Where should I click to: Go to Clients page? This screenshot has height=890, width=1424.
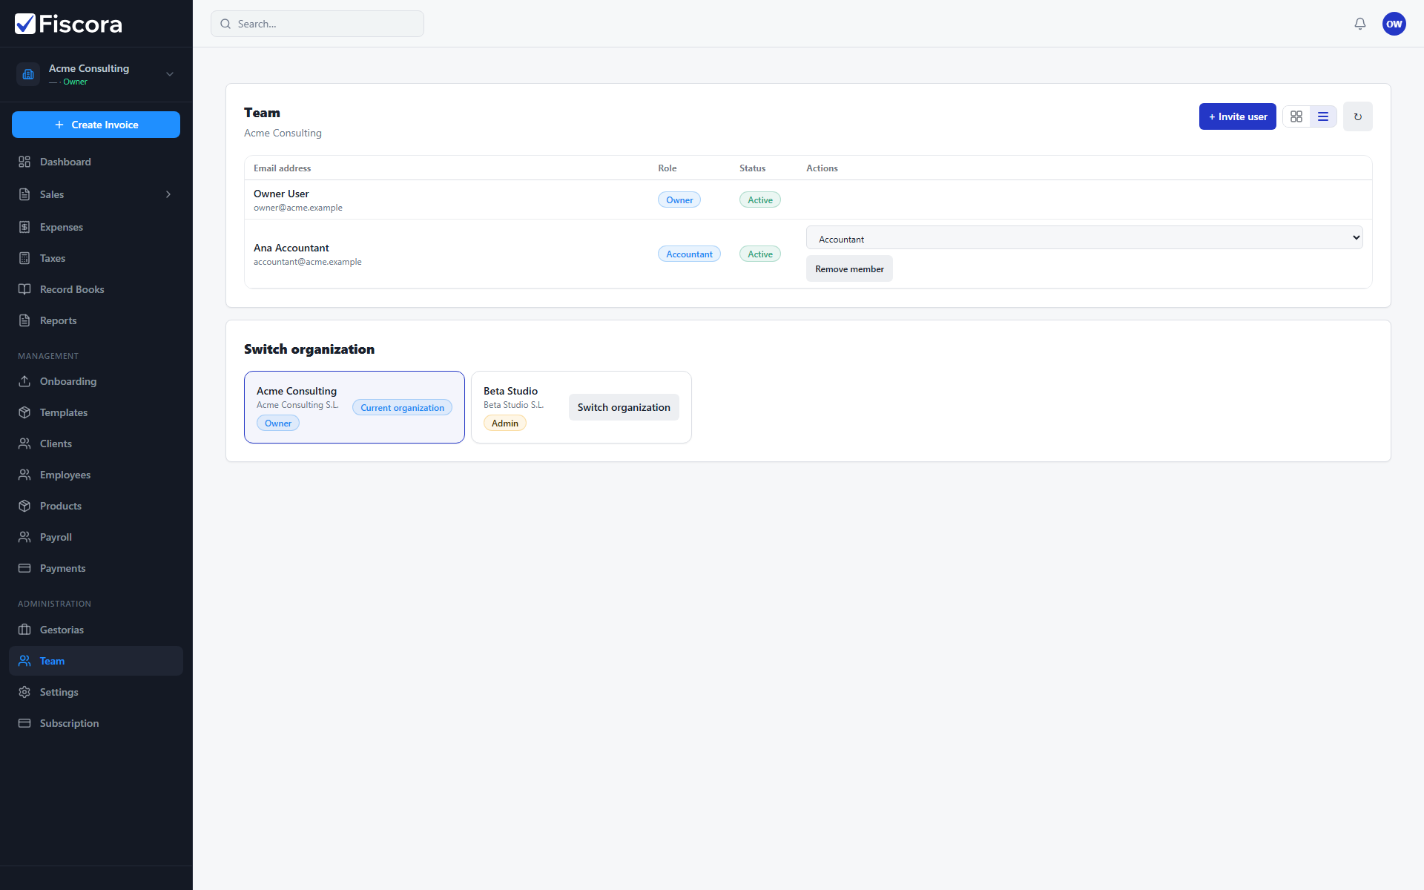96,444
